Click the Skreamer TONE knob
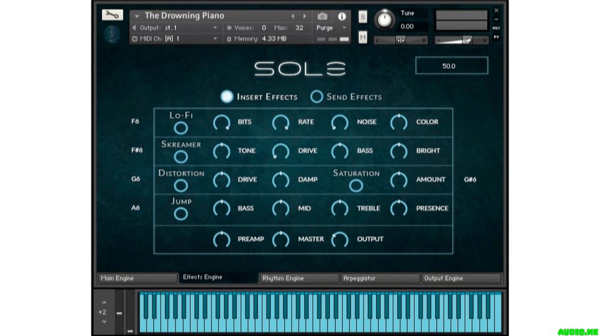This screenshot has width=599, height=336. click(x=222, y=151)
